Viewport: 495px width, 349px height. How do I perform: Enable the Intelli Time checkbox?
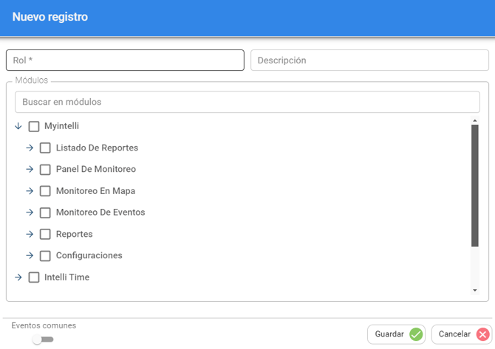[x=34, y=277]
